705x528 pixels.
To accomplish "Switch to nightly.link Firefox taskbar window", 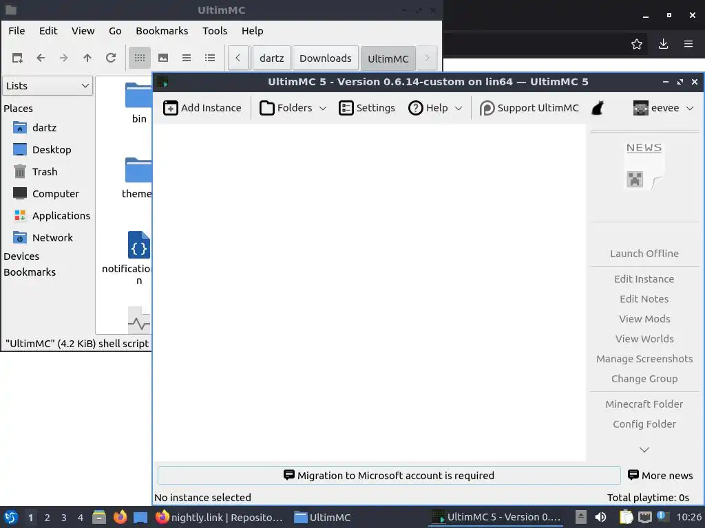I will 220,518.
